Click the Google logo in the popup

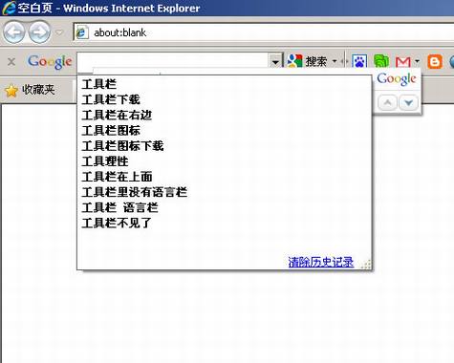click(397, 79)
